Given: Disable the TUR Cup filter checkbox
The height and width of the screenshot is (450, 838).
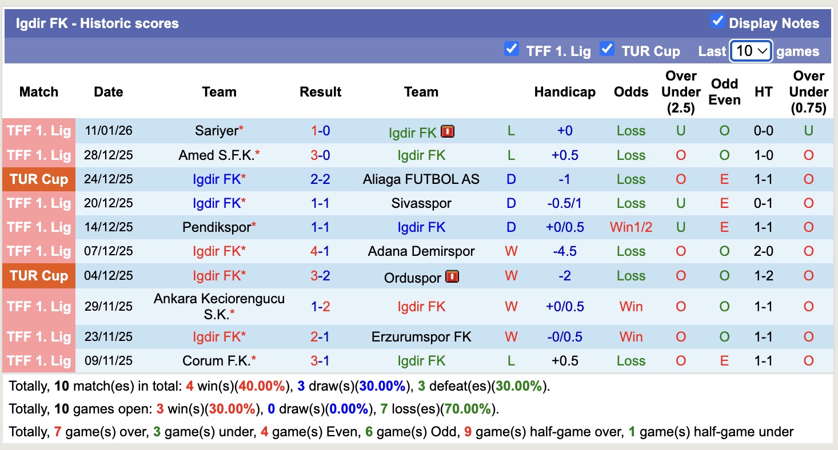Looking at the screenshot, I should tap(608, 50).
